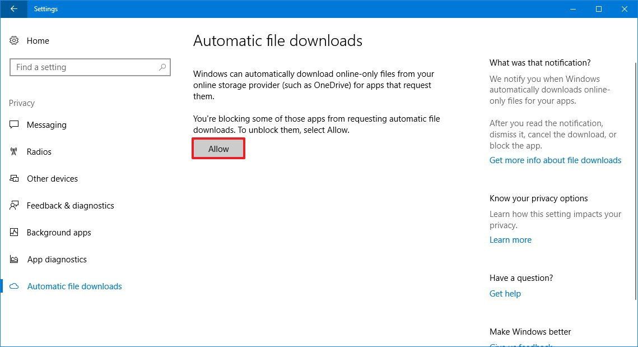Select the Automatic file downloads sidebar entry

tap(74, 286)
